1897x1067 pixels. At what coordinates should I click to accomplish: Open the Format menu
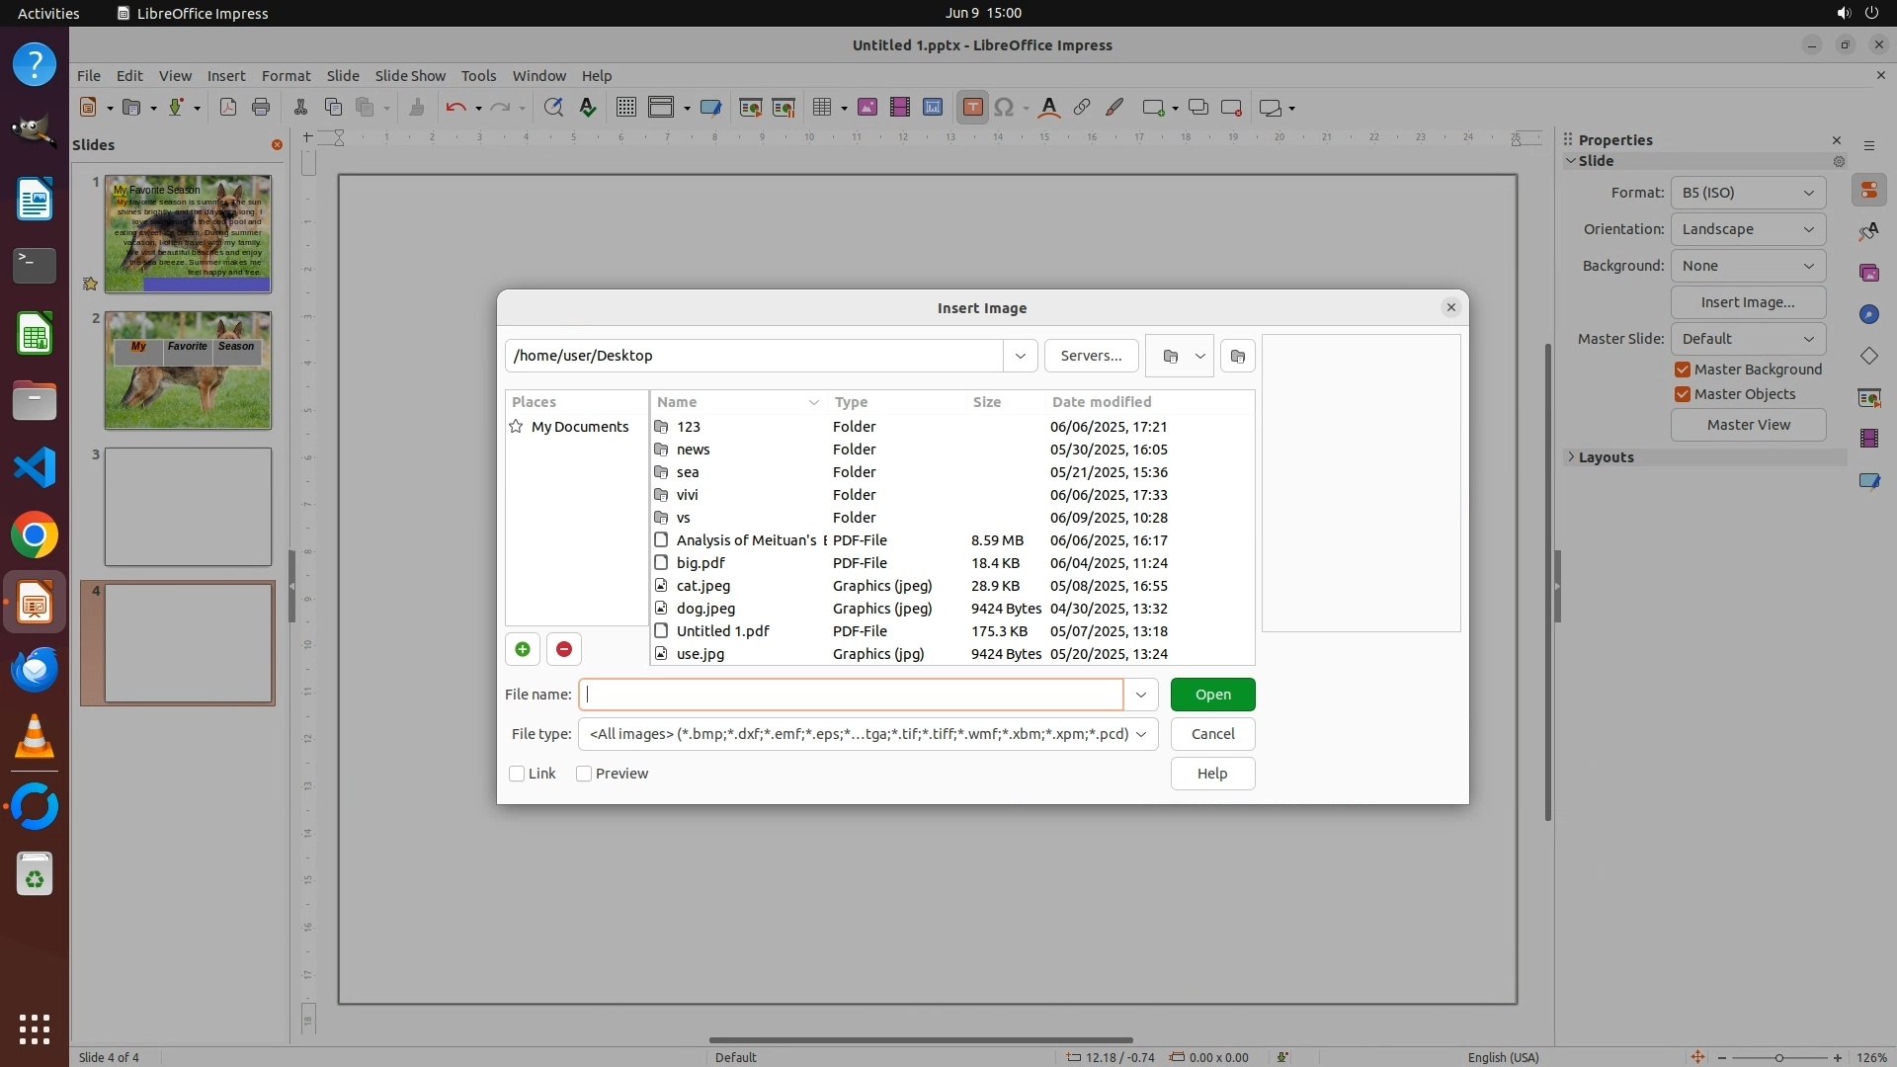(286, 76)
